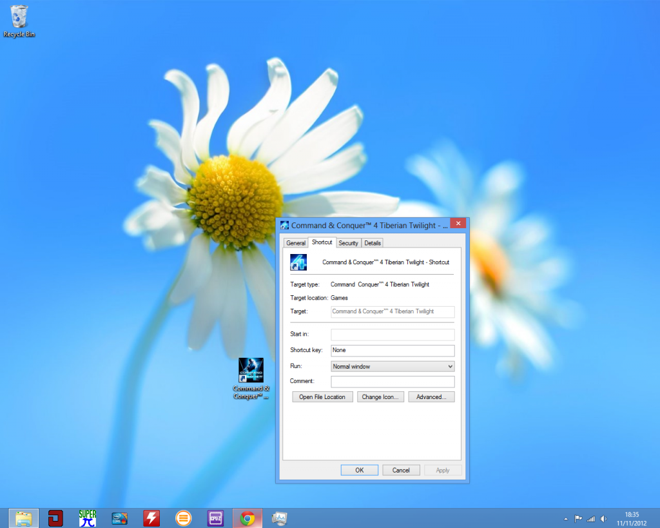Image resolution: width=660 pixels, height=528 pixels.
Task: Confirm the dialog with OK
Action: tap(360, 471)
